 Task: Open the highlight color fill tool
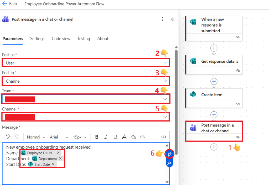tap(133, 137)
